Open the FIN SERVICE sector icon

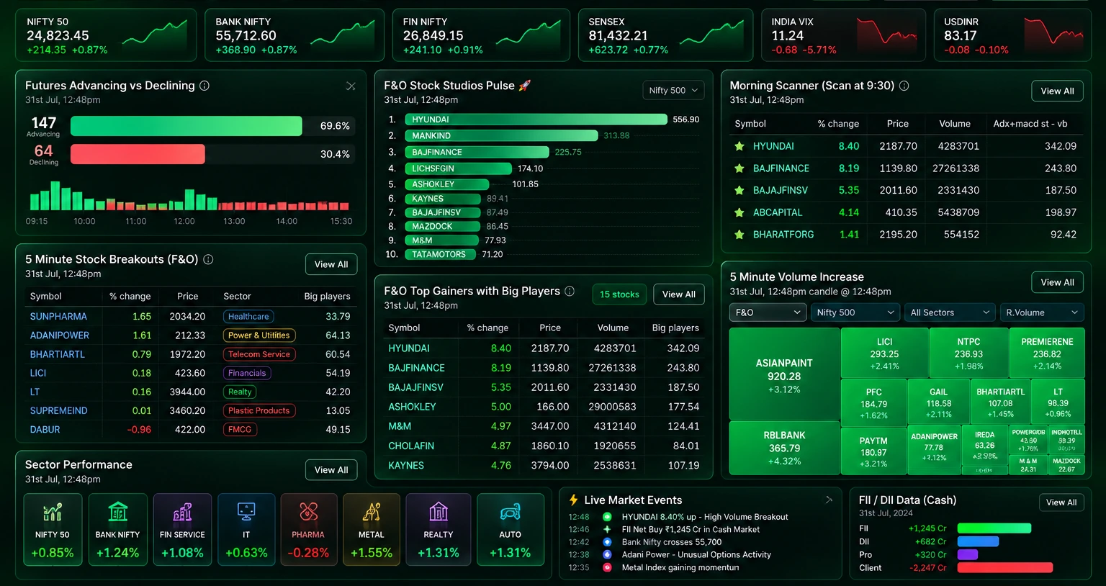pyautogui.click(x=182, y=512)
